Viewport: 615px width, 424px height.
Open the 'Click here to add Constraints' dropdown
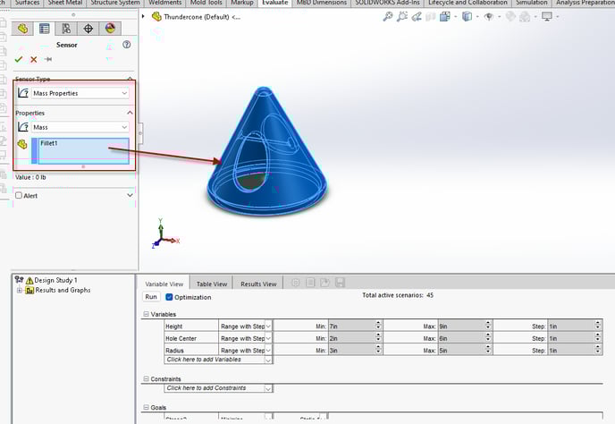point(268,388)
